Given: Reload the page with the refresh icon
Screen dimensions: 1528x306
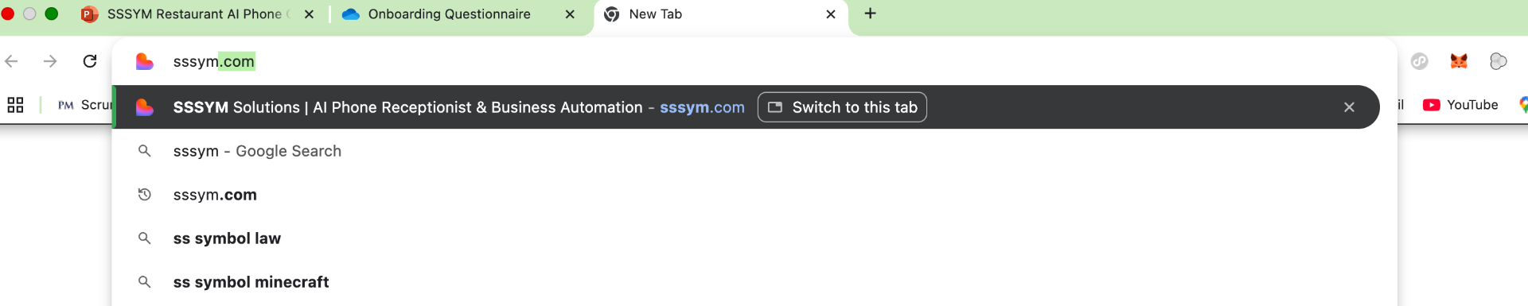Looking at the screenshot, I should [x=90, y=61].
